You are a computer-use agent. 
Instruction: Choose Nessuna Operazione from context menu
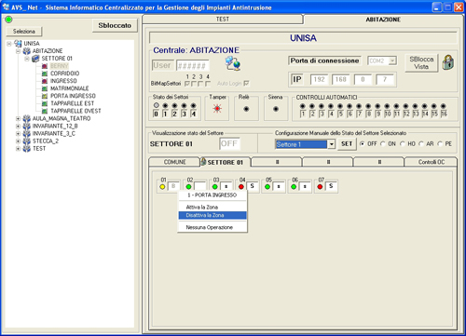tap(212, 227)
